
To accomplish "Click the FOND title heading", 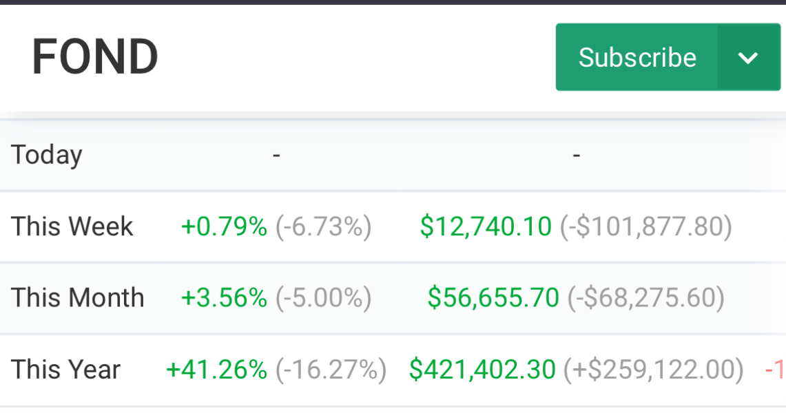I will tap(95, 57).
